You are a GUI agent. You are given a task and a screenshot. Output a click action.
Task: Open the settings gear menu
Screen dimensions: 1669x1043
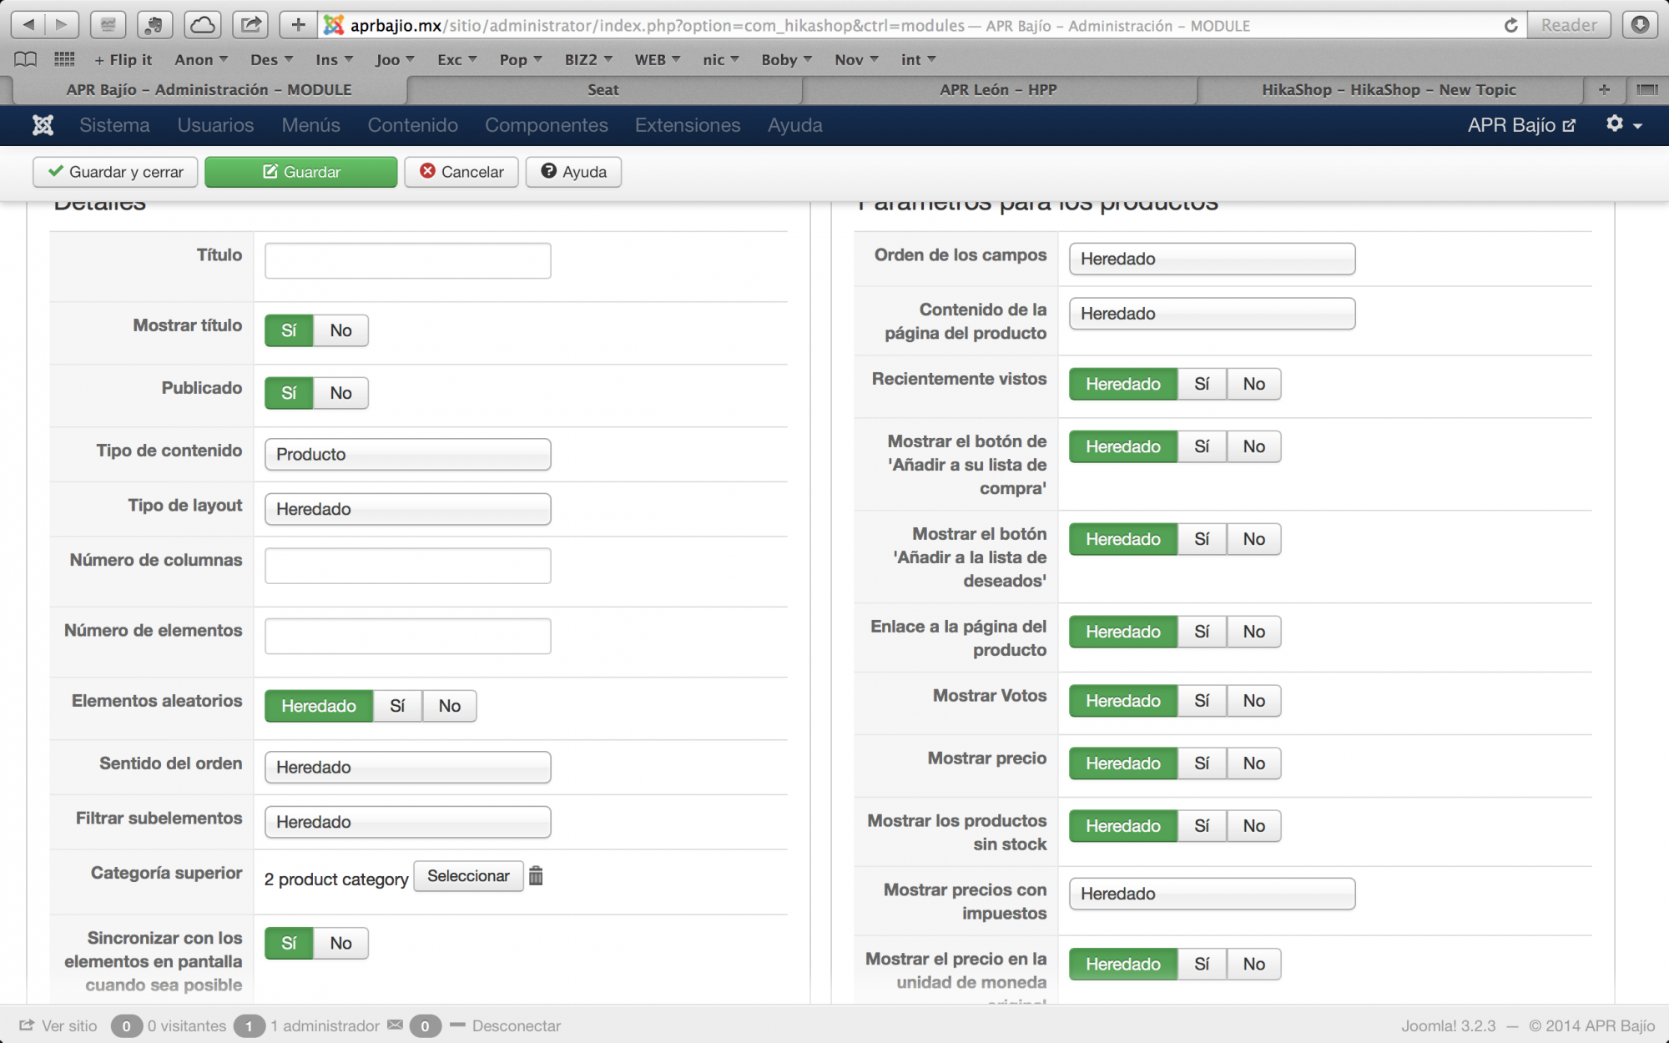click(x=1622, y=124)
